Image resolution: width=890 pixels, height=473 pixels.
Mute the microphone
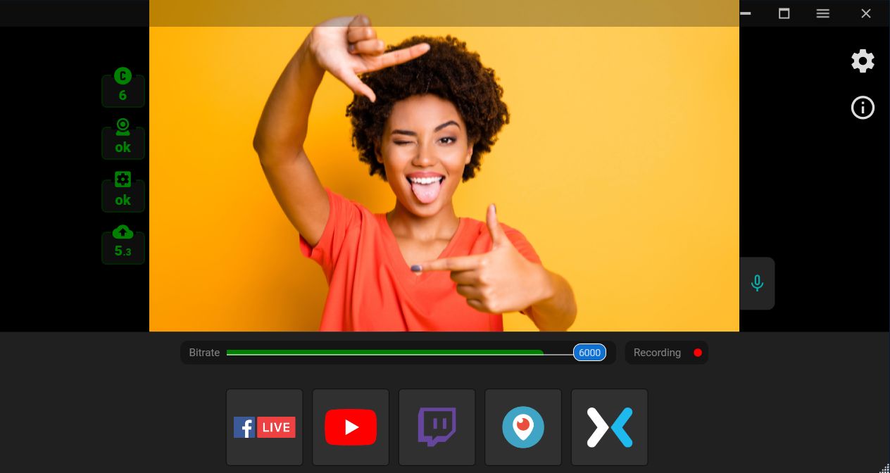(x=757, y=283)
